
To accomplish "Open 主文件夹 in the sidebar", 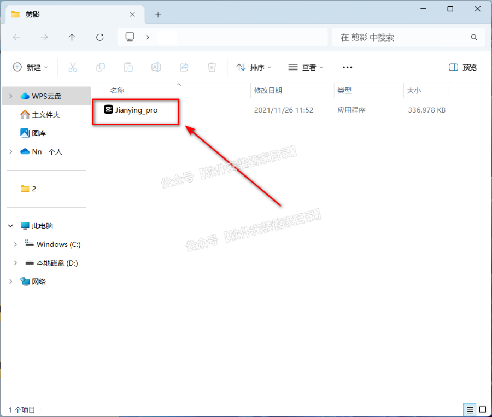I will click(x=40, y=115).
